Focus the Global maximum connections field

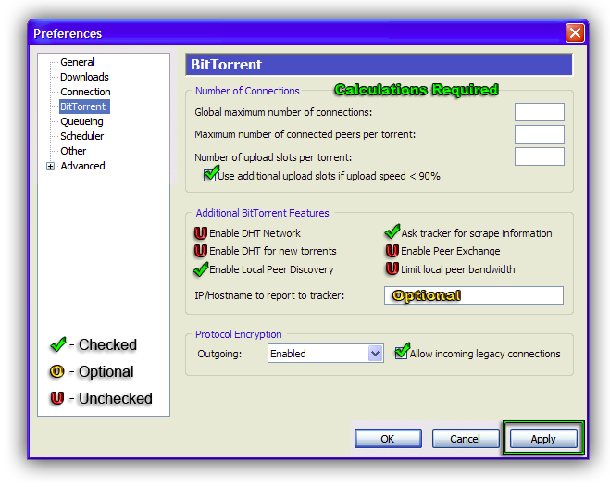click(x=540, y=112)
